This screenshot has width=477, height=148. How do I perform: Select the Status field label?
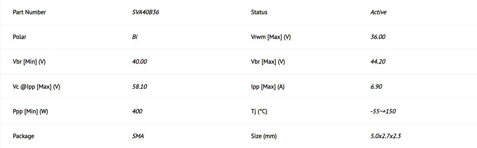pos(259,12)
